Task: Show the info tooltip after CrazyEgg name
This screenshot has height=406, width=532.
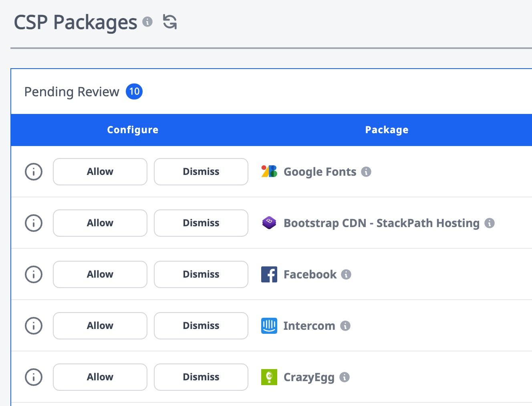Action: point(345,377)
